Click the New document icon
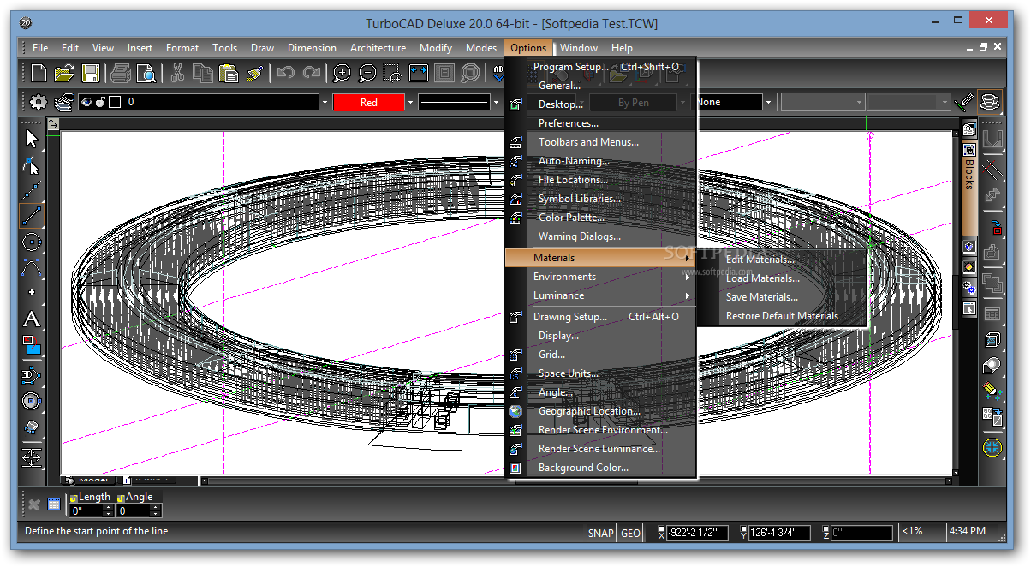The height and width of the screenshot is (567, 1031). click(39, 74)
